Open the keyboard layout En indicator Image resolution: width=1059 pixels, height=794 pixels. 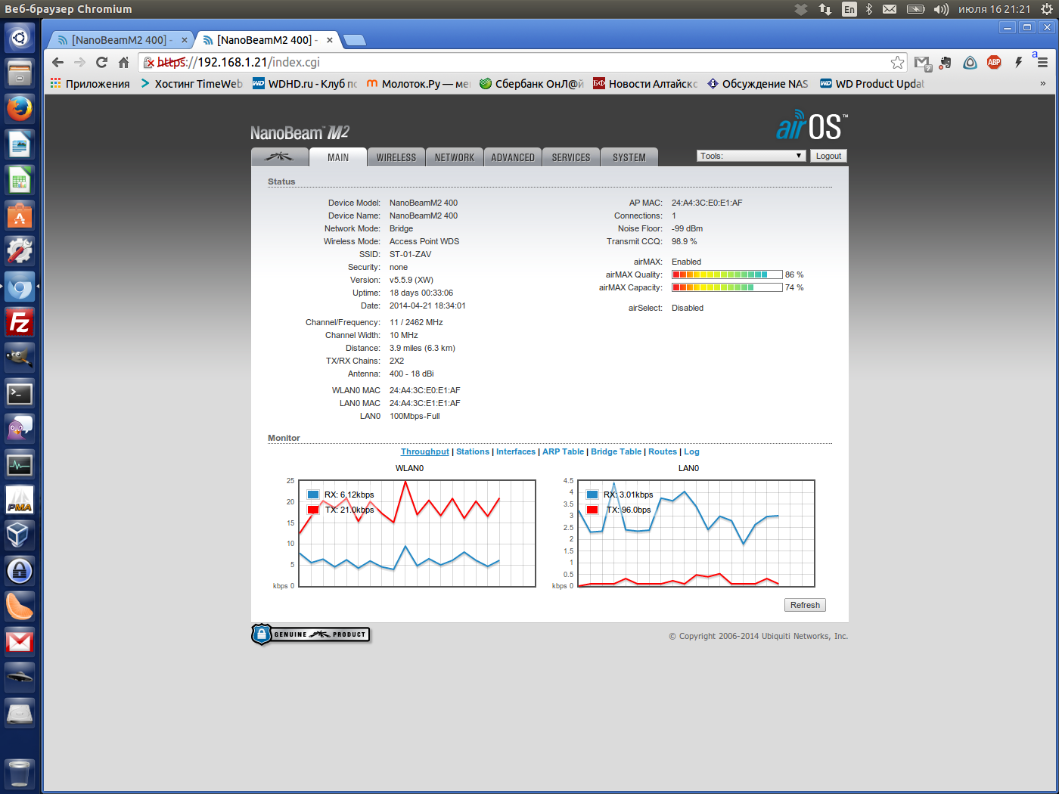click(849, 9)
